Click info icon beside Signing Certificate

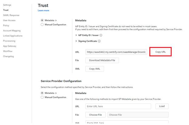99,41
